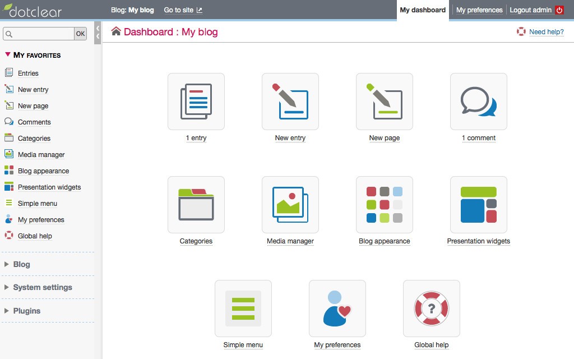The width and height of the screenshot is (574, 359).
Task: Select the Blog appearance color grid icon
Action: (385, 205)
